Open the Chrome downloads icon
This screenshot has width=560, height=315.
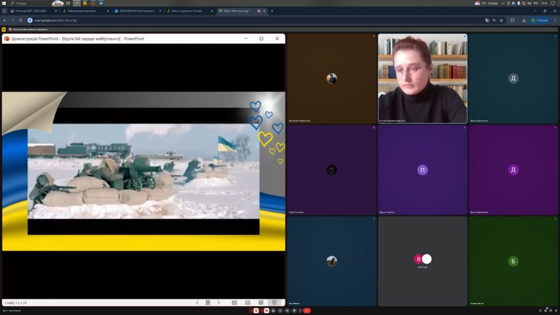(x=524, y=20)
